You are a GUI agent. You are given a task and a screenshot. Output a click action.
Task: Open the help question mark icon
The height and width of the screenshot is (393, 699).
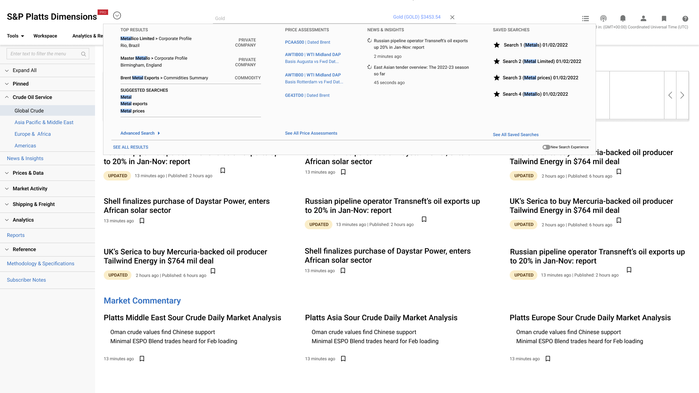[x=685, y=19]
